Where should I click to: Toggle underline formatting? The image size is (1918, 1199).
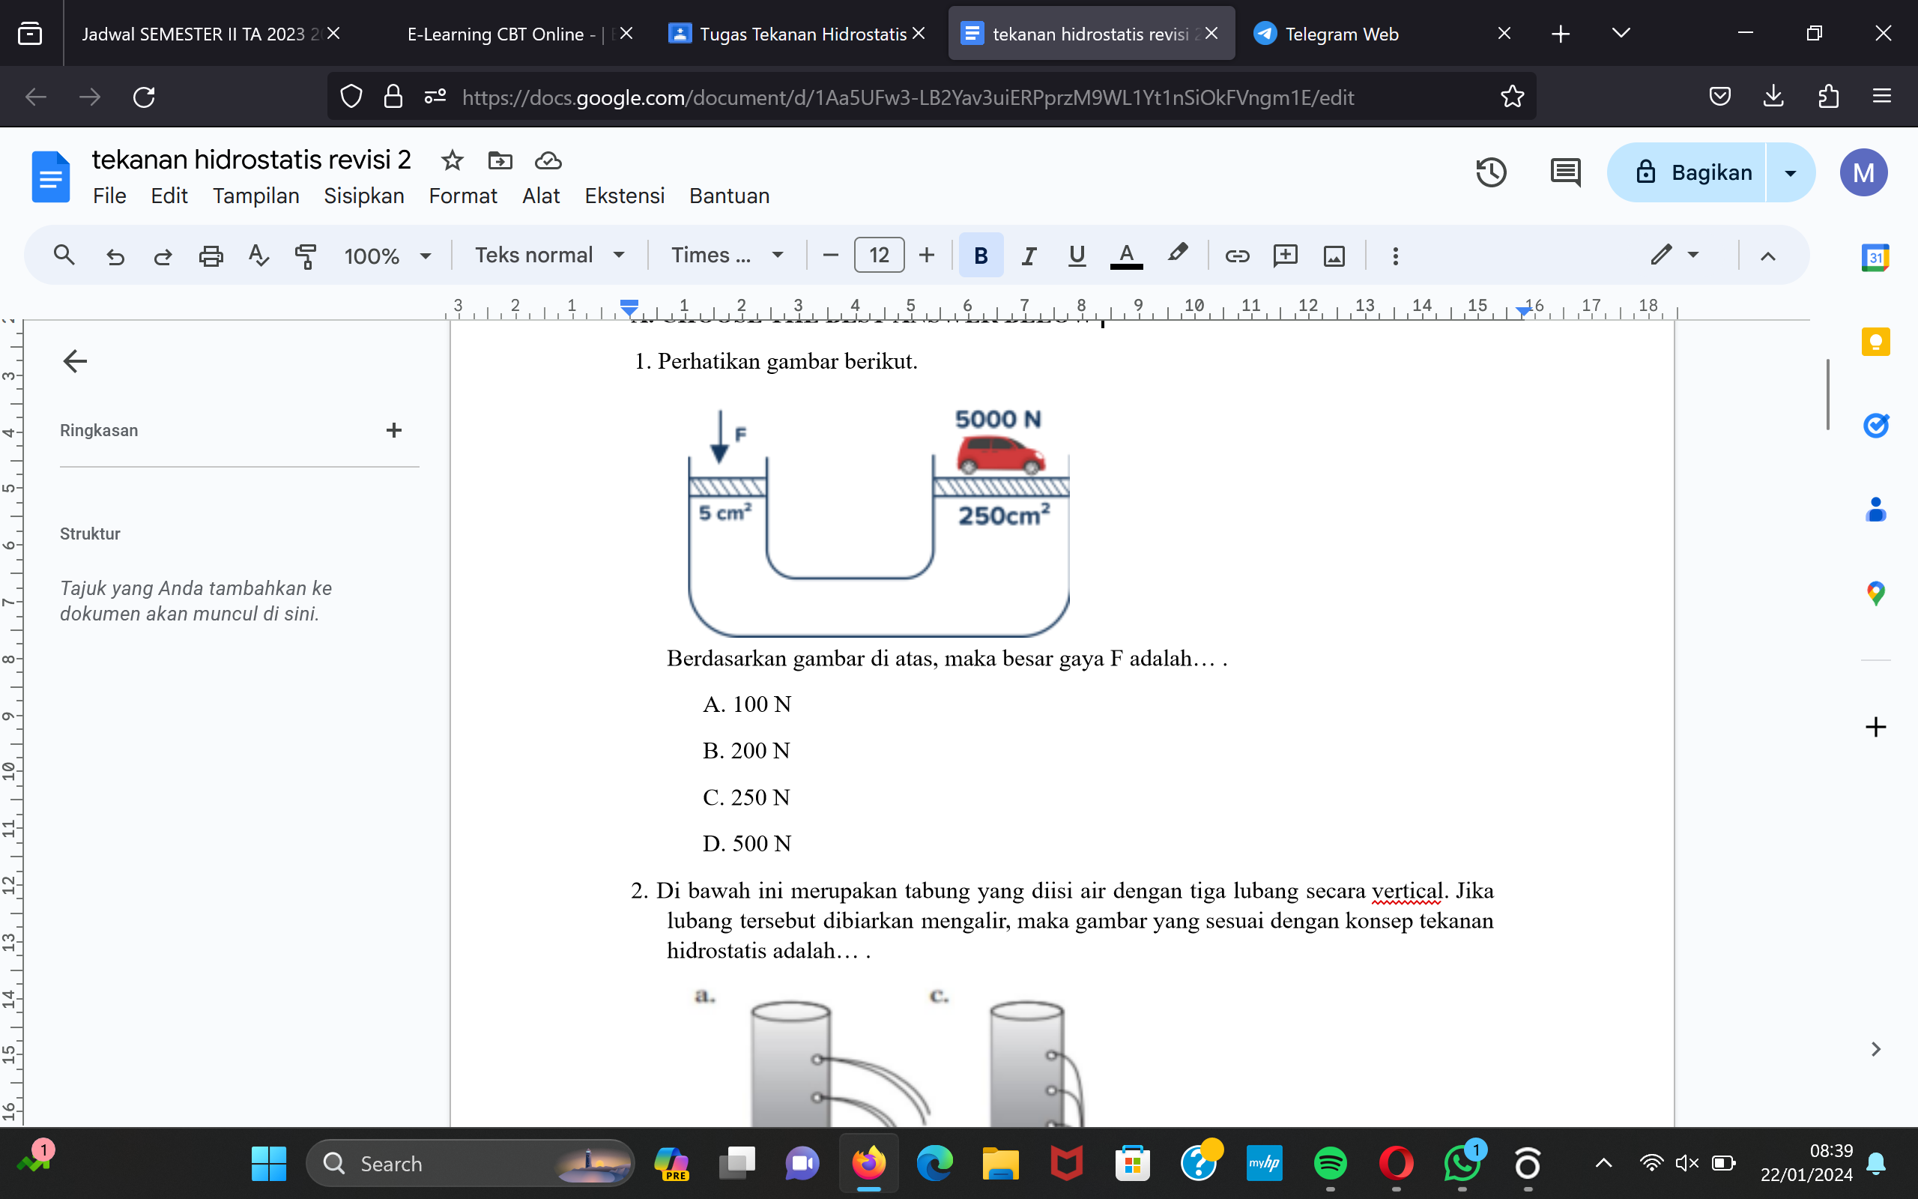1077,256
